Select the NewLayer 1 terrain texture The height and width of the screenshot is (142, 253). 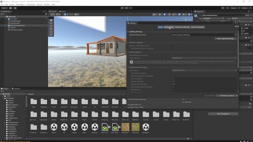pyautogui.click(x=125, y=127)
